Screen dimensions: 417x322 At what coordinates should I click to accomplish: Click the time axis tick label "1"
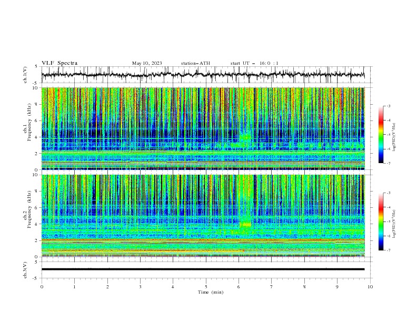[74, 287]
